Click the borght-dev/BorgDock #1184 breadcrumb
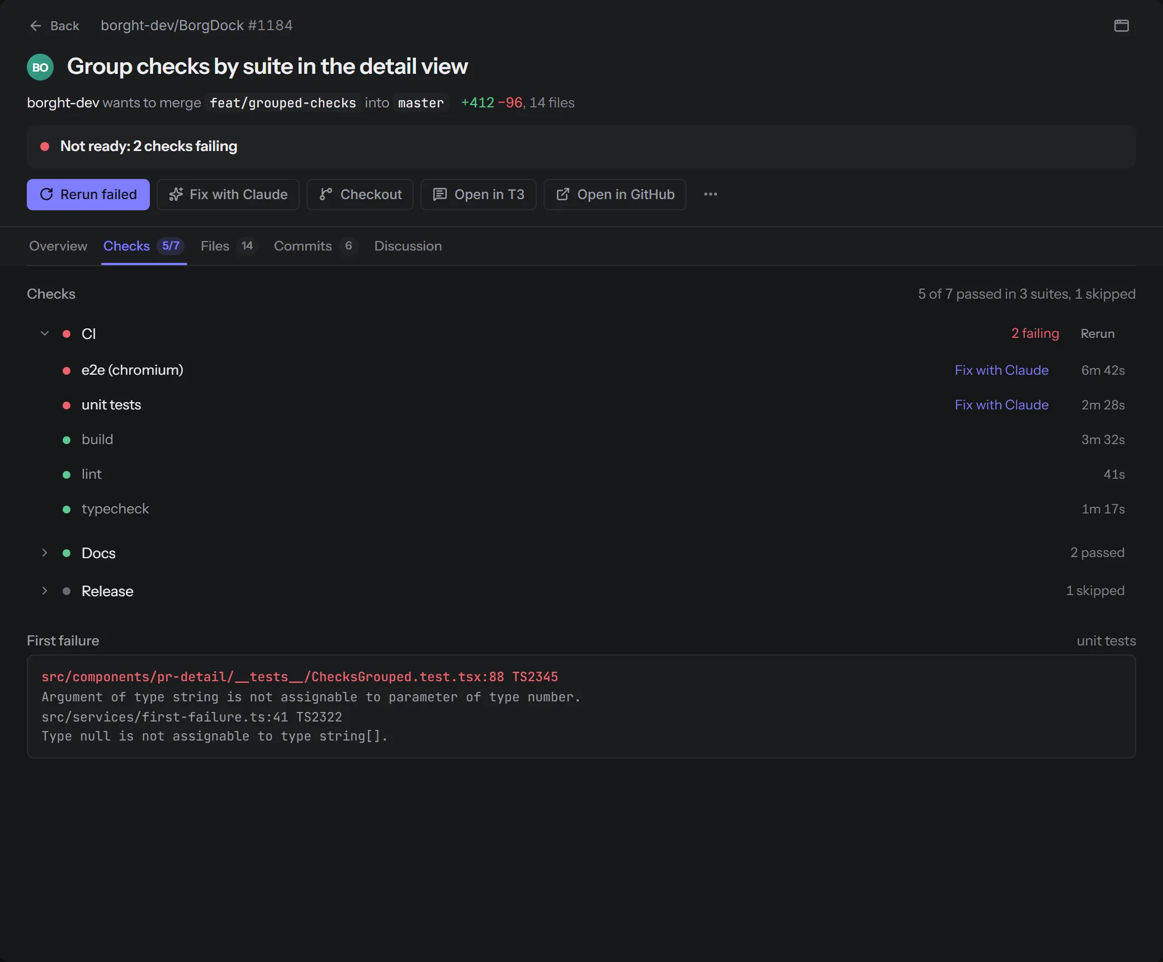1163x962 pixels. coord(197,26)
